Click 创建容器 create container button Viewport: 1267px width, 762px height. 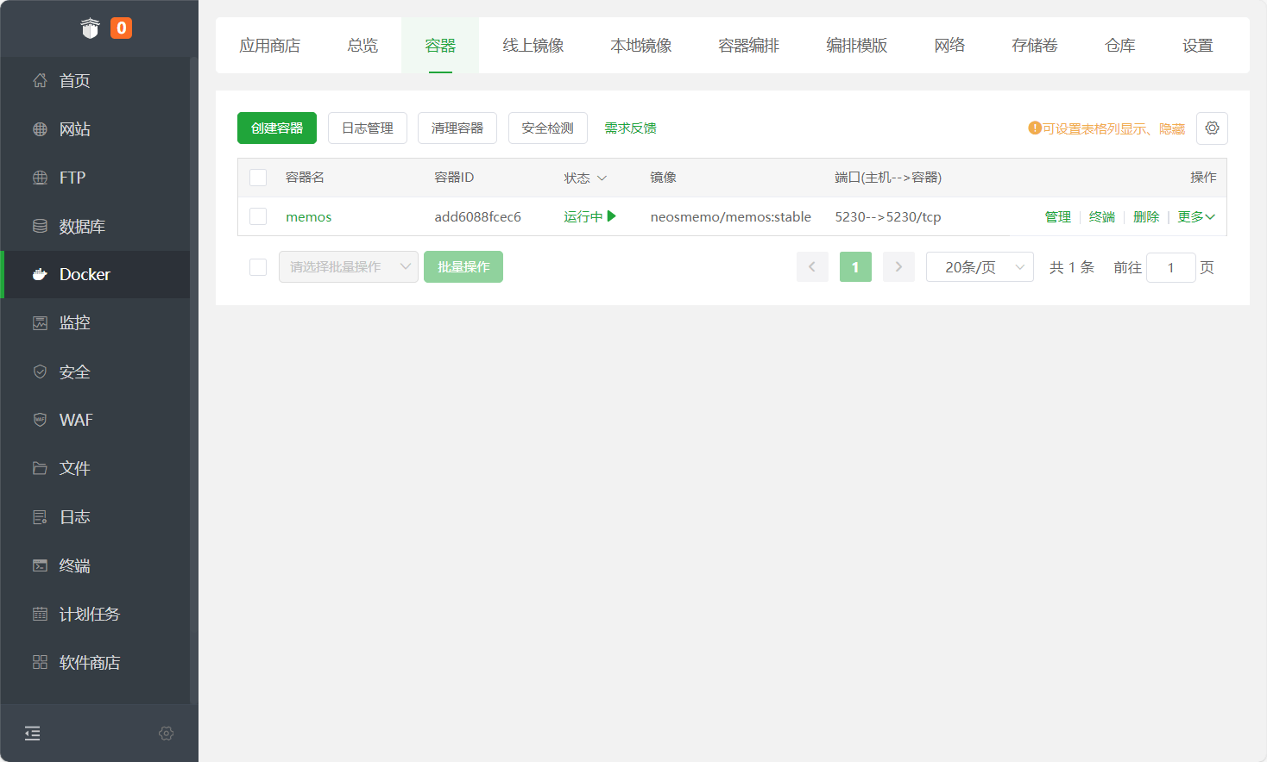pyautogui.click(x=277, y=128)
